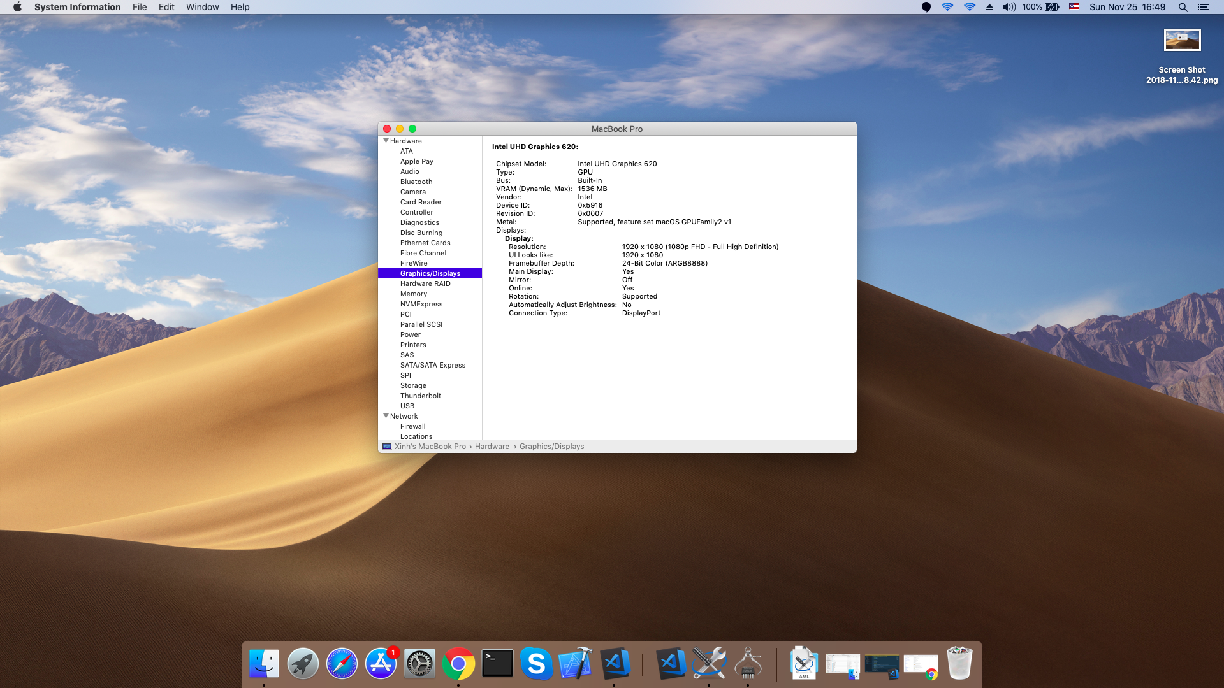Viewport: 1224px width, 688px height.
Task: Open the Window menu
Action: pos(202,7)
